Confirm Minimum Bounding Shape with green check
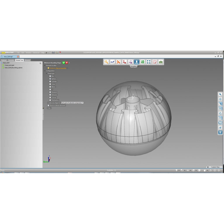The width and height of the screenshot is (224, 224). click(x=64, y=63)
